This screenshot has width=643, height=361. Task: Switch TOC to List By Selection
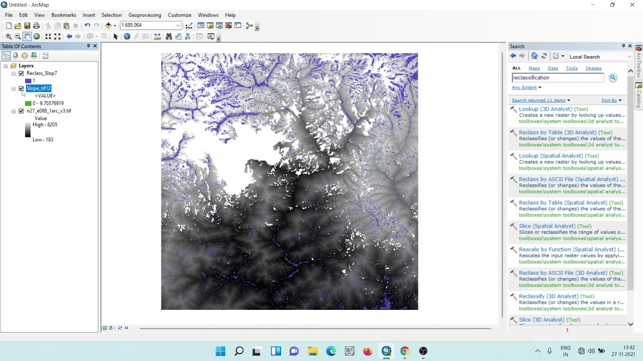coord(34,56)
